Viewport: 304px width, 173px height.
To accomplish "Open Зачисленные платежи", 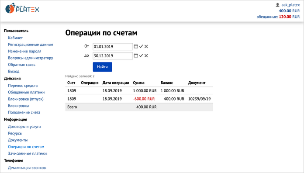I will coord(28,153).
